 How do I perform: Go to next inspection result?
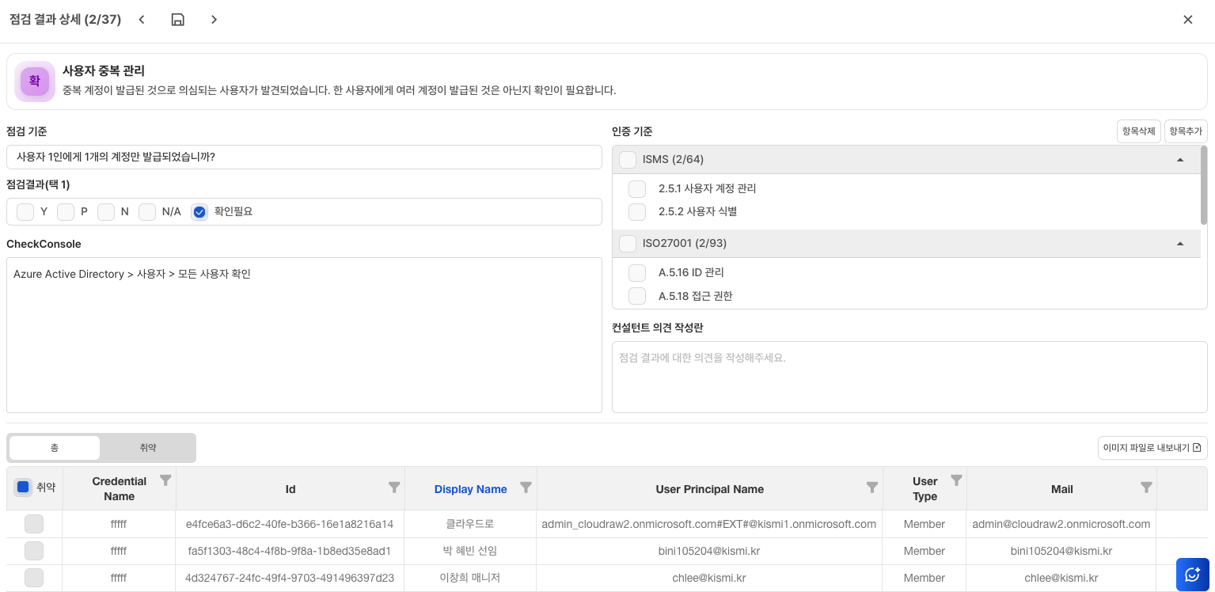click(214, 20)
